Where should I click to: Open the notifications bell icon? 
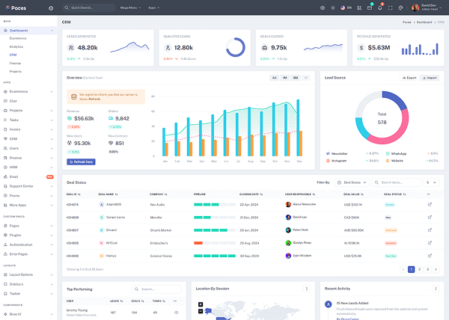coord(380,7)
